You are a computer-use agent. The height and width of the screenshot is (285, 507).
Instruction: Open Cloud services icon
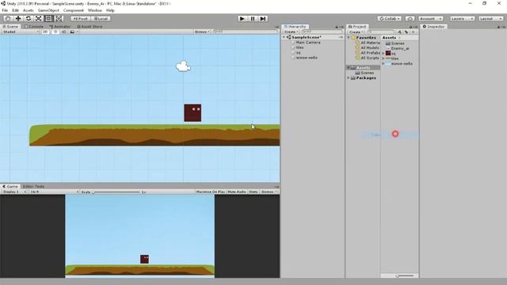pos(410,19)
